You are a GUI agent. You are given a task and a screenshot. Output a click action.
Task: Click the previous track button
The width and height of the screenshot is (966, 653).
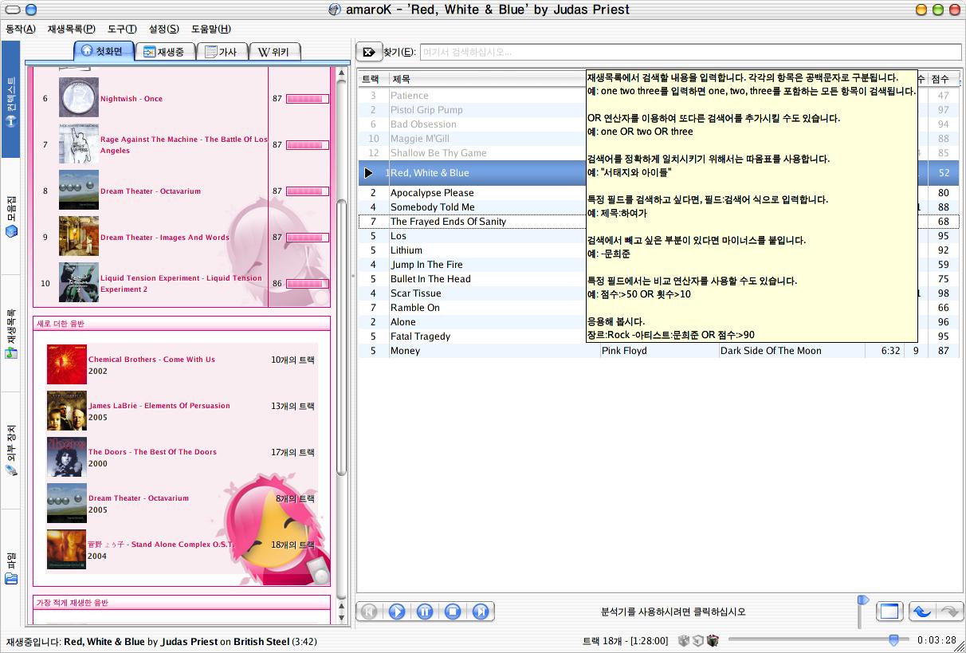point(369,612)
